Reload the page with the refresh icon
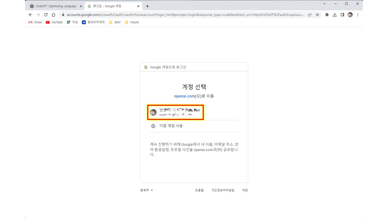The height and width of the screenshot is (218, 388). click(x=46, y=15)
